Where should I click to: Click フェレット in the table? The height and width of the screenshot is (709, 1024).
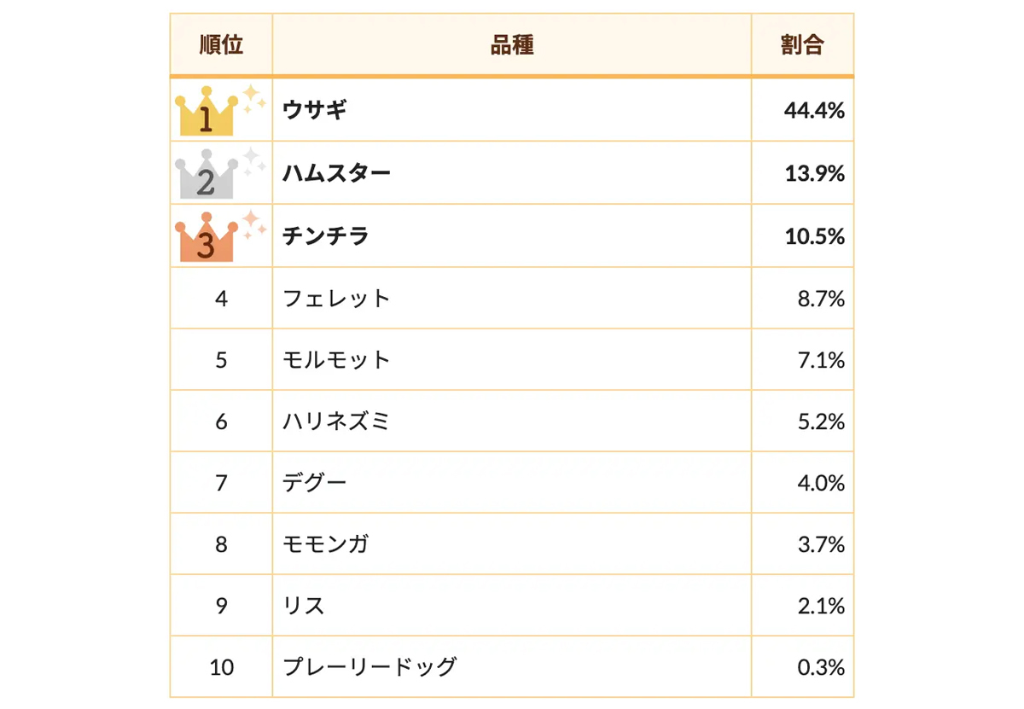click(x=336, y=299)
